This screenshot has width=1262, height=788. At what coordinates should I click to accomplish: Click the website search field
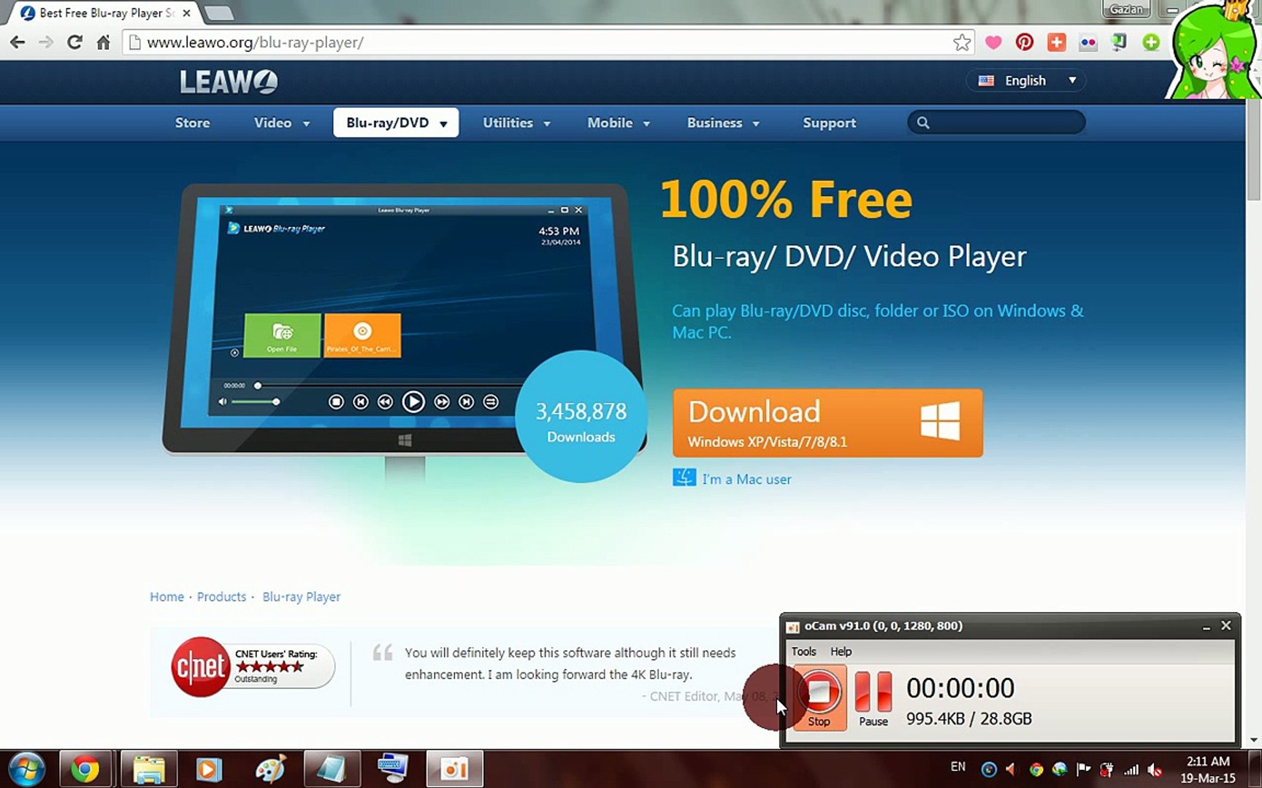coord(996,123)
